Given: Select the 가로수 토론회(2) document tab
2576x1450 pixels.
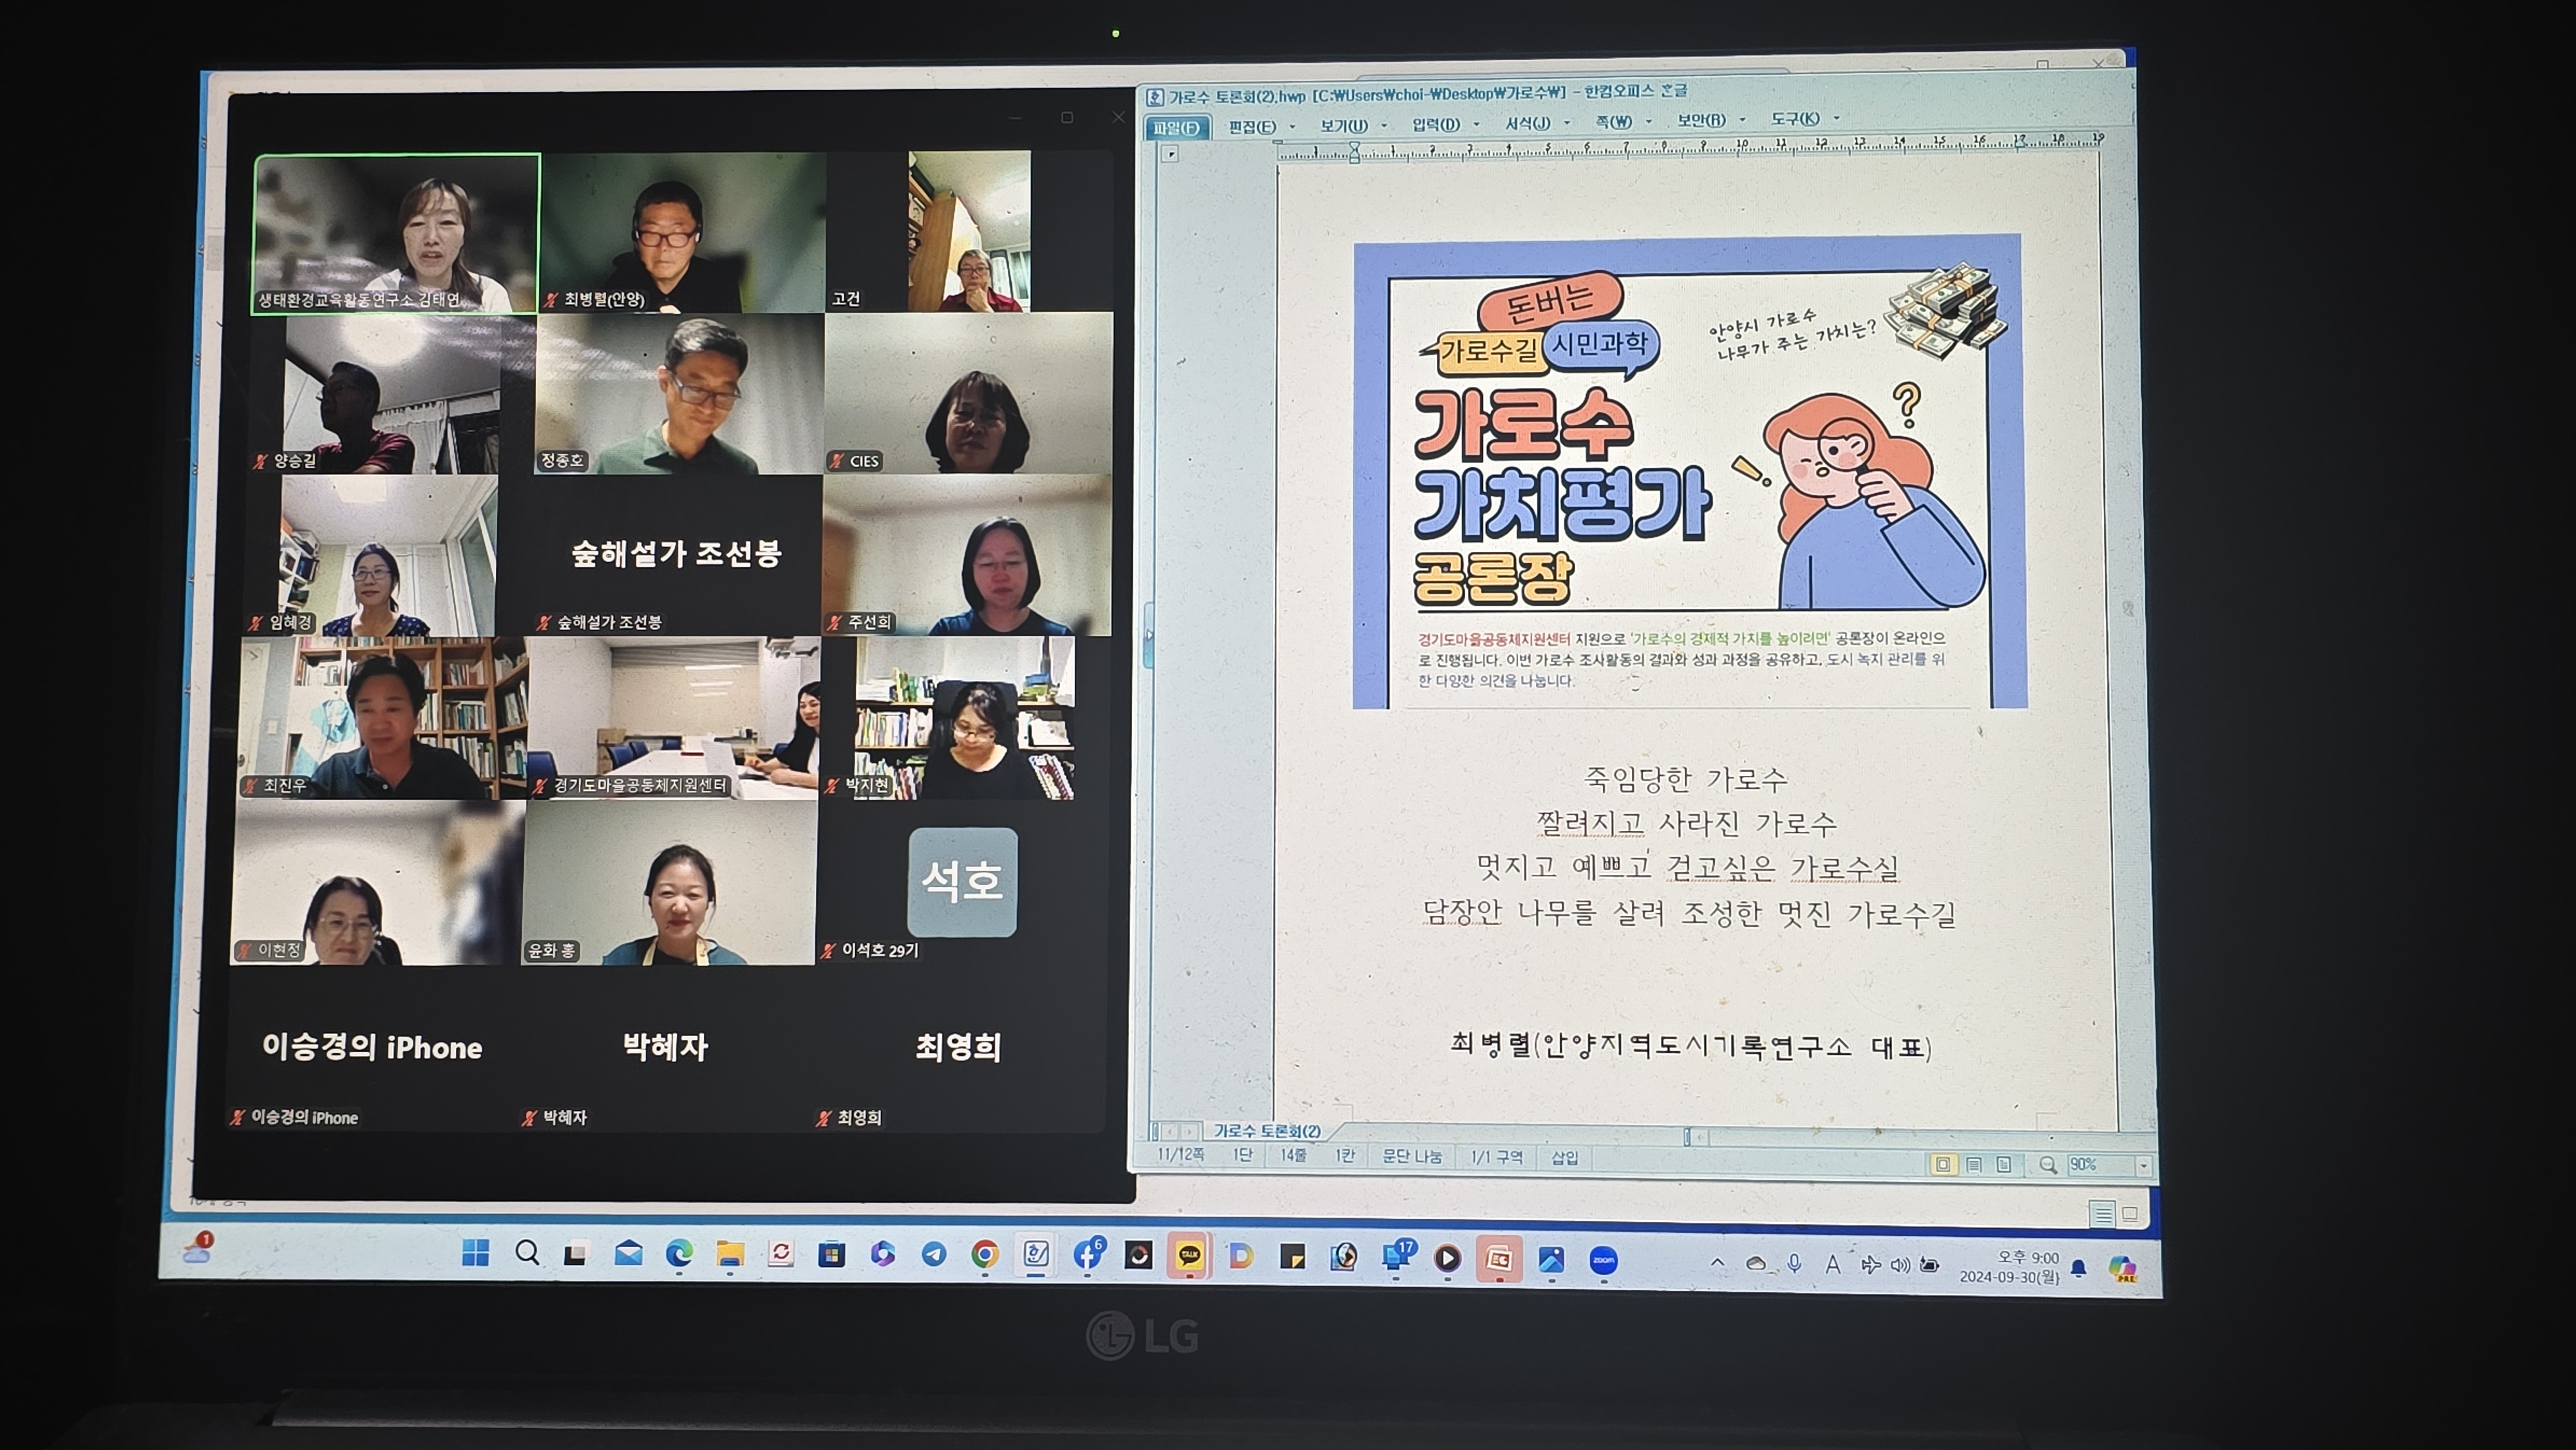Looking at the screenshot, I should click(1266, 1131).
